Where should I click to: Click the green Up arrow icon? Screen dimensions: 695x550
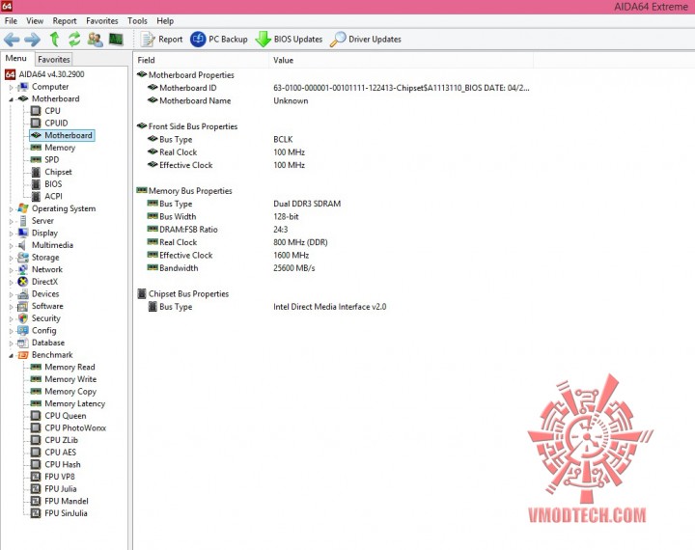(54, 40)
